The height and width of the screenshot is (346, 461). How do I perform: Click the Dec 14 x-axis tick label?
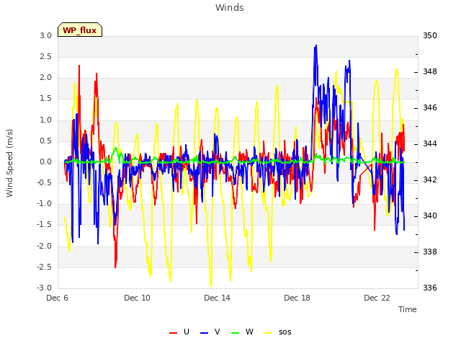[217, 298]
